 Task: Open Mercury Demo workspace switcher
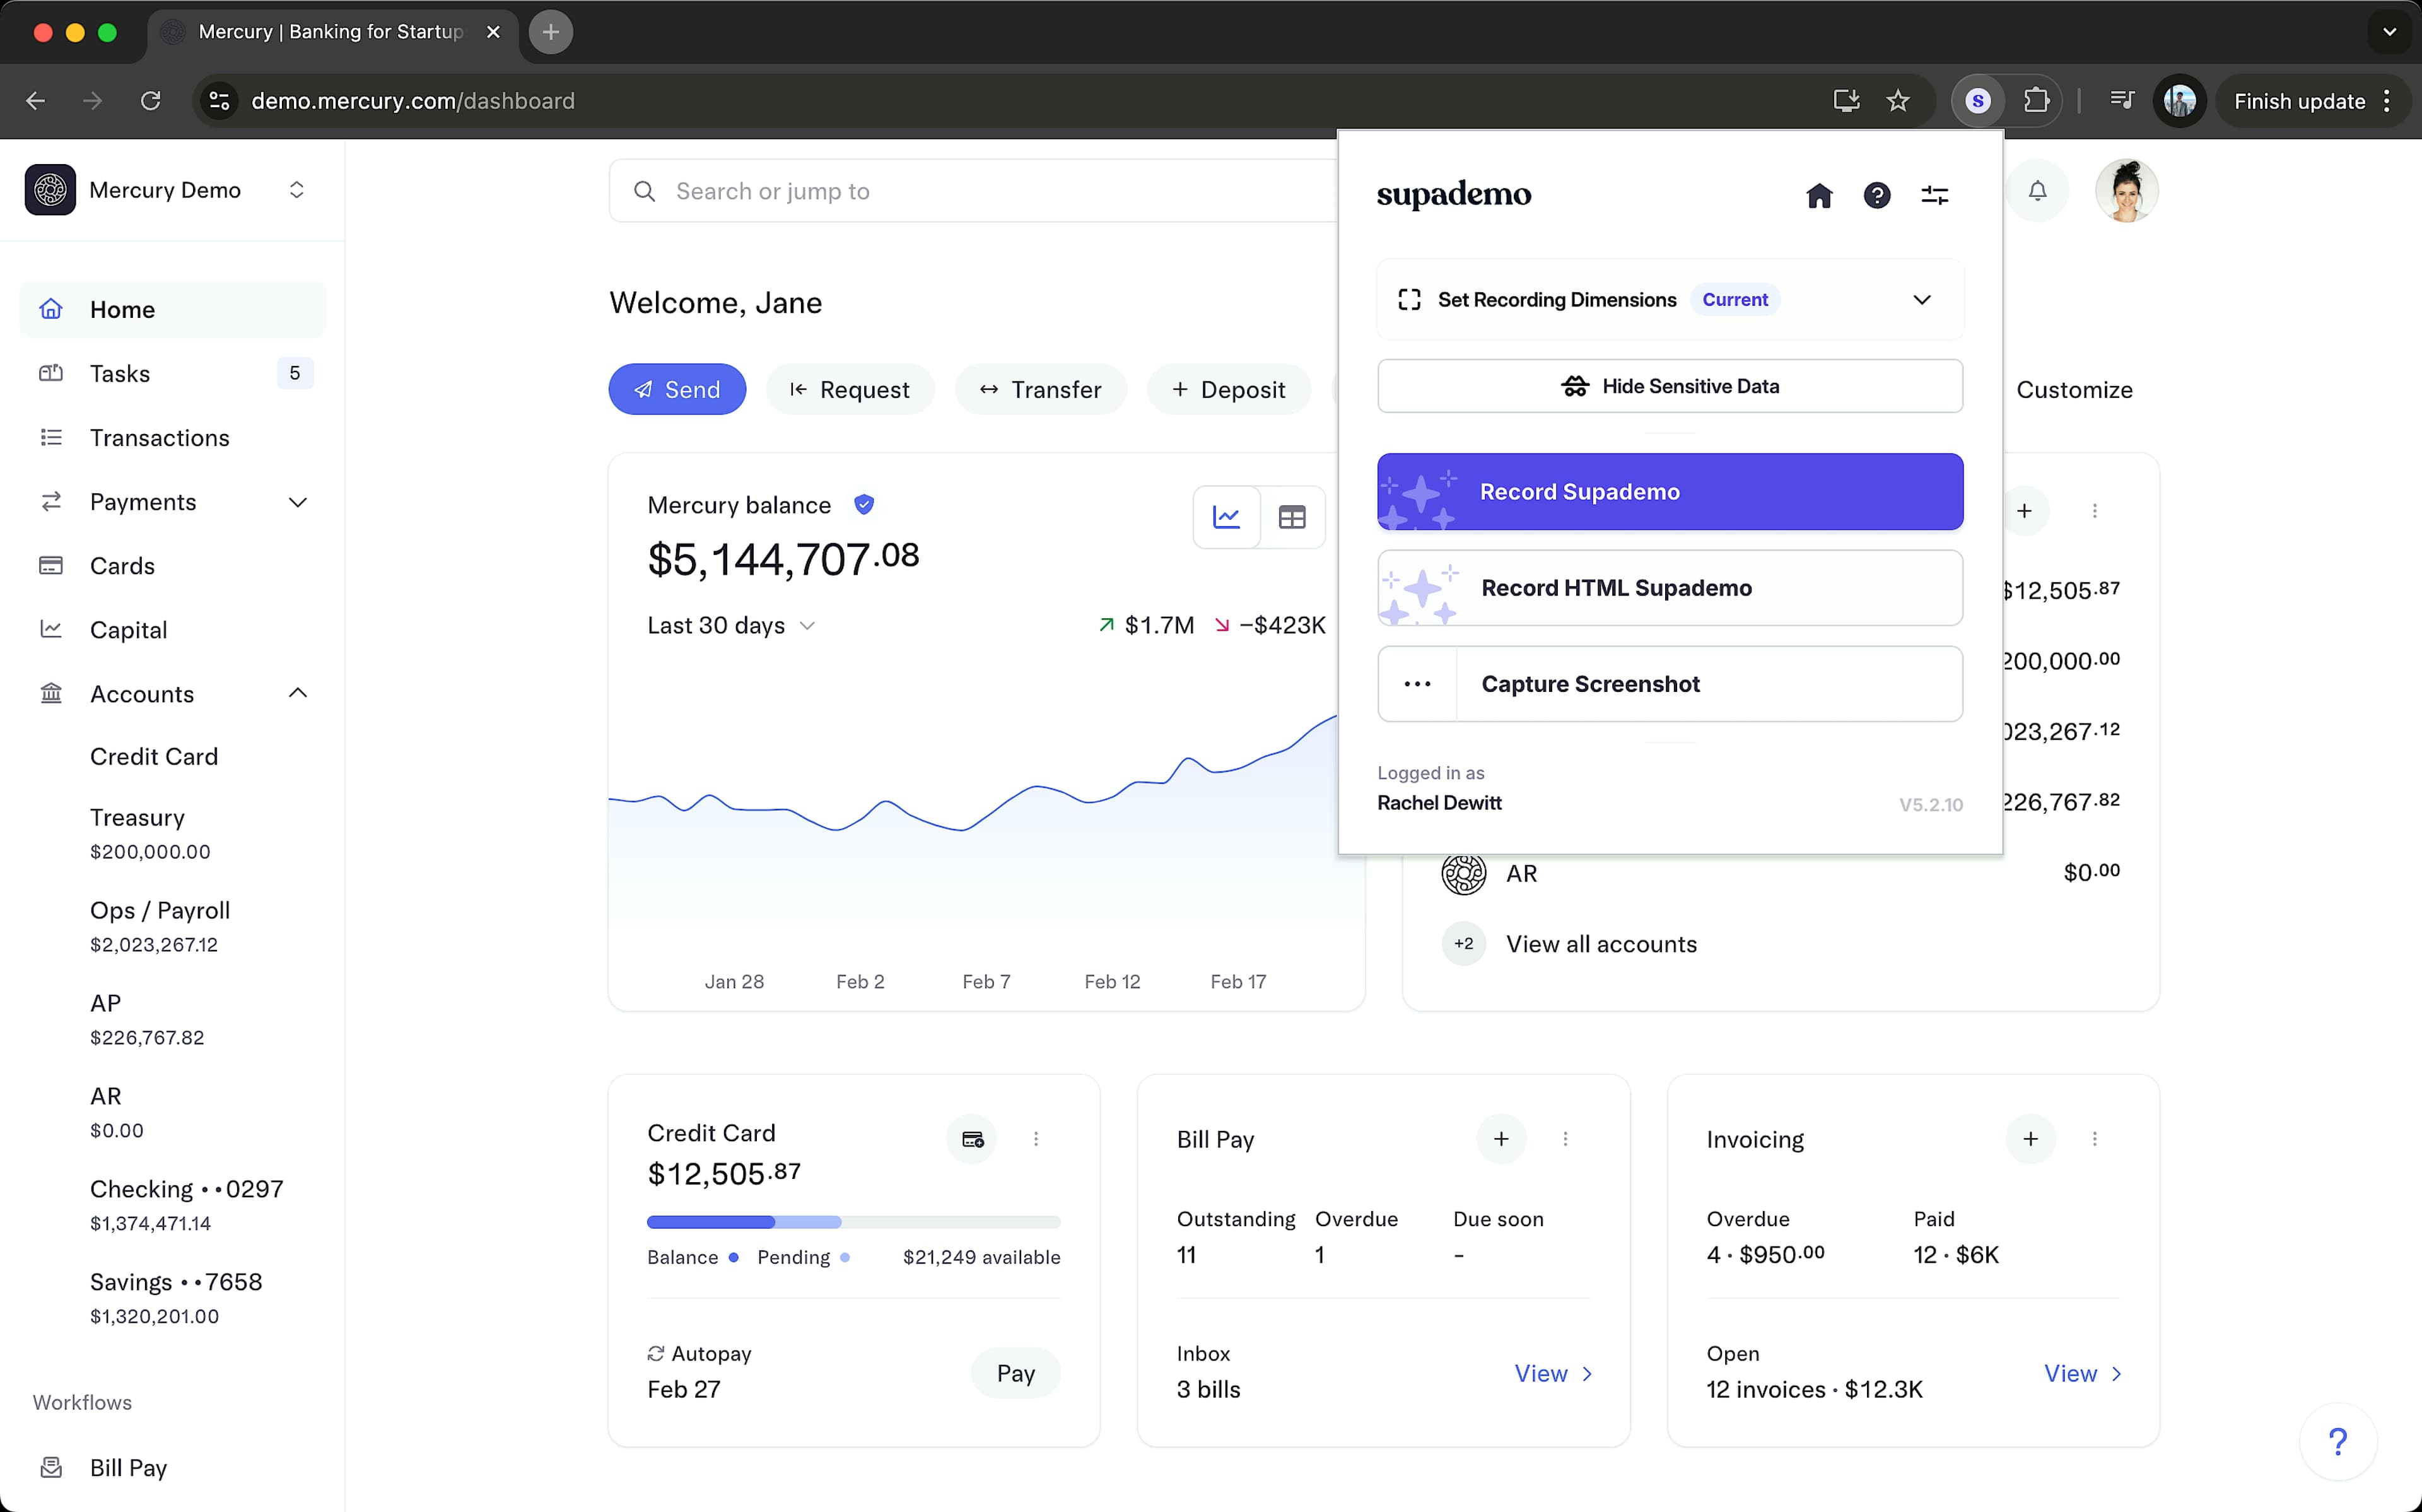coord(297,190)
